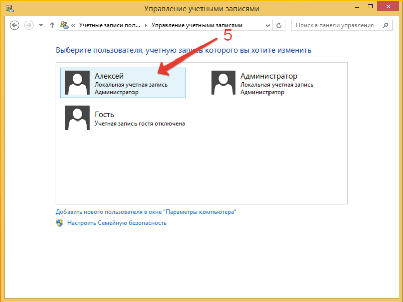The image size is (403, 302).
Task: Click the Администратор account avatar
Action: pos(223,83)
